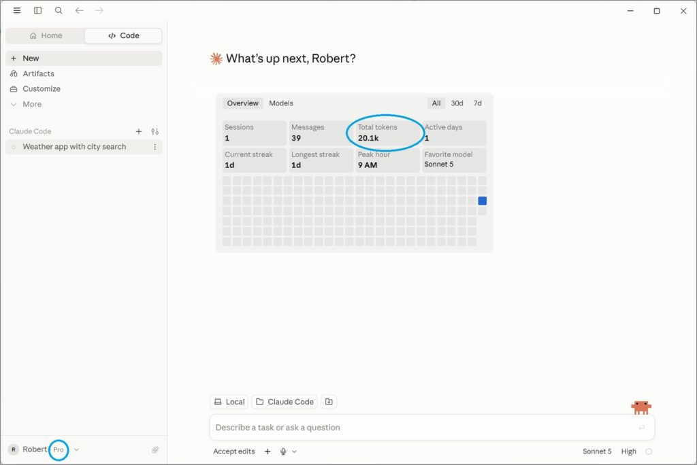
Task: Open Artifacts in the sidebar
Action: tap(84, 73)
